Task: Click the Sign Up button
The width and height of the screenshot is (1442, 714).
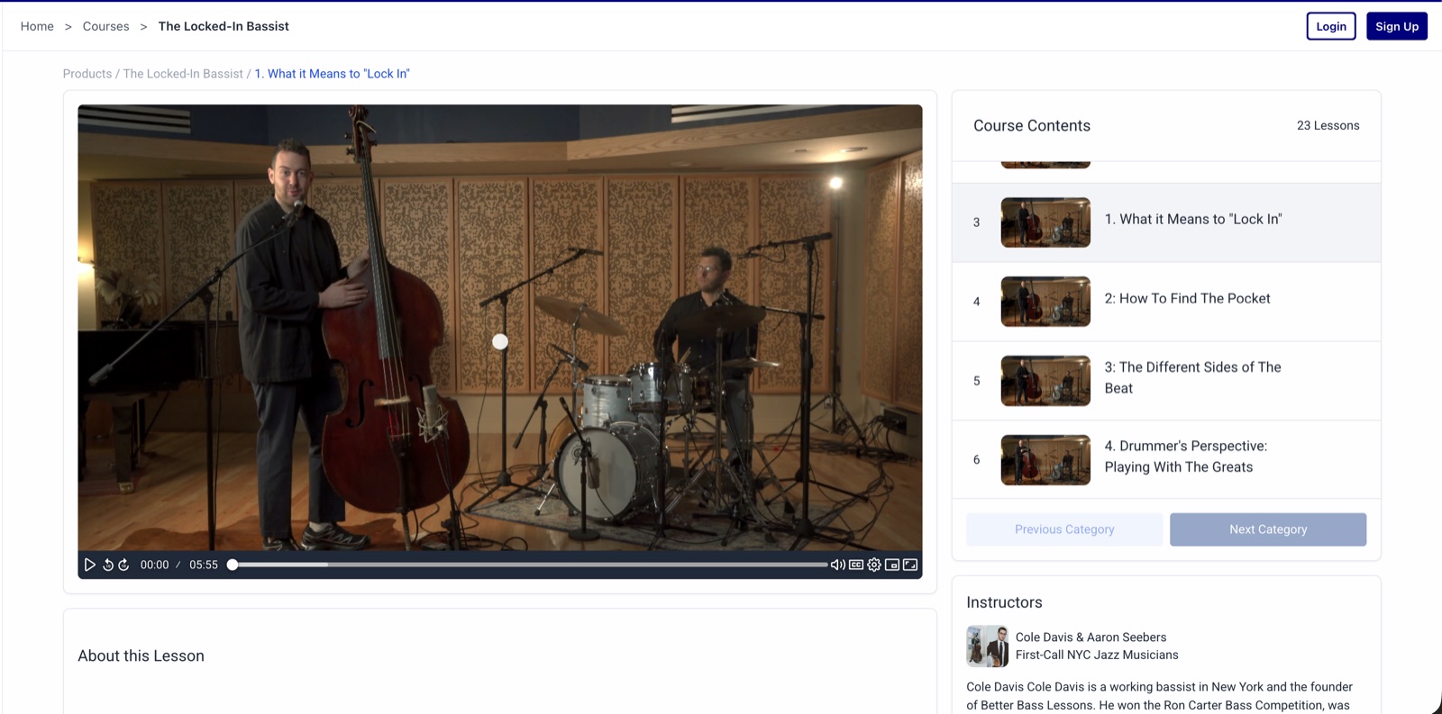Action: 1397,26
